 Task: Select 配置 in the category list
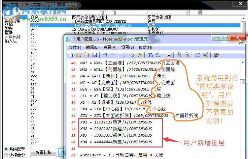coord(9,29)
